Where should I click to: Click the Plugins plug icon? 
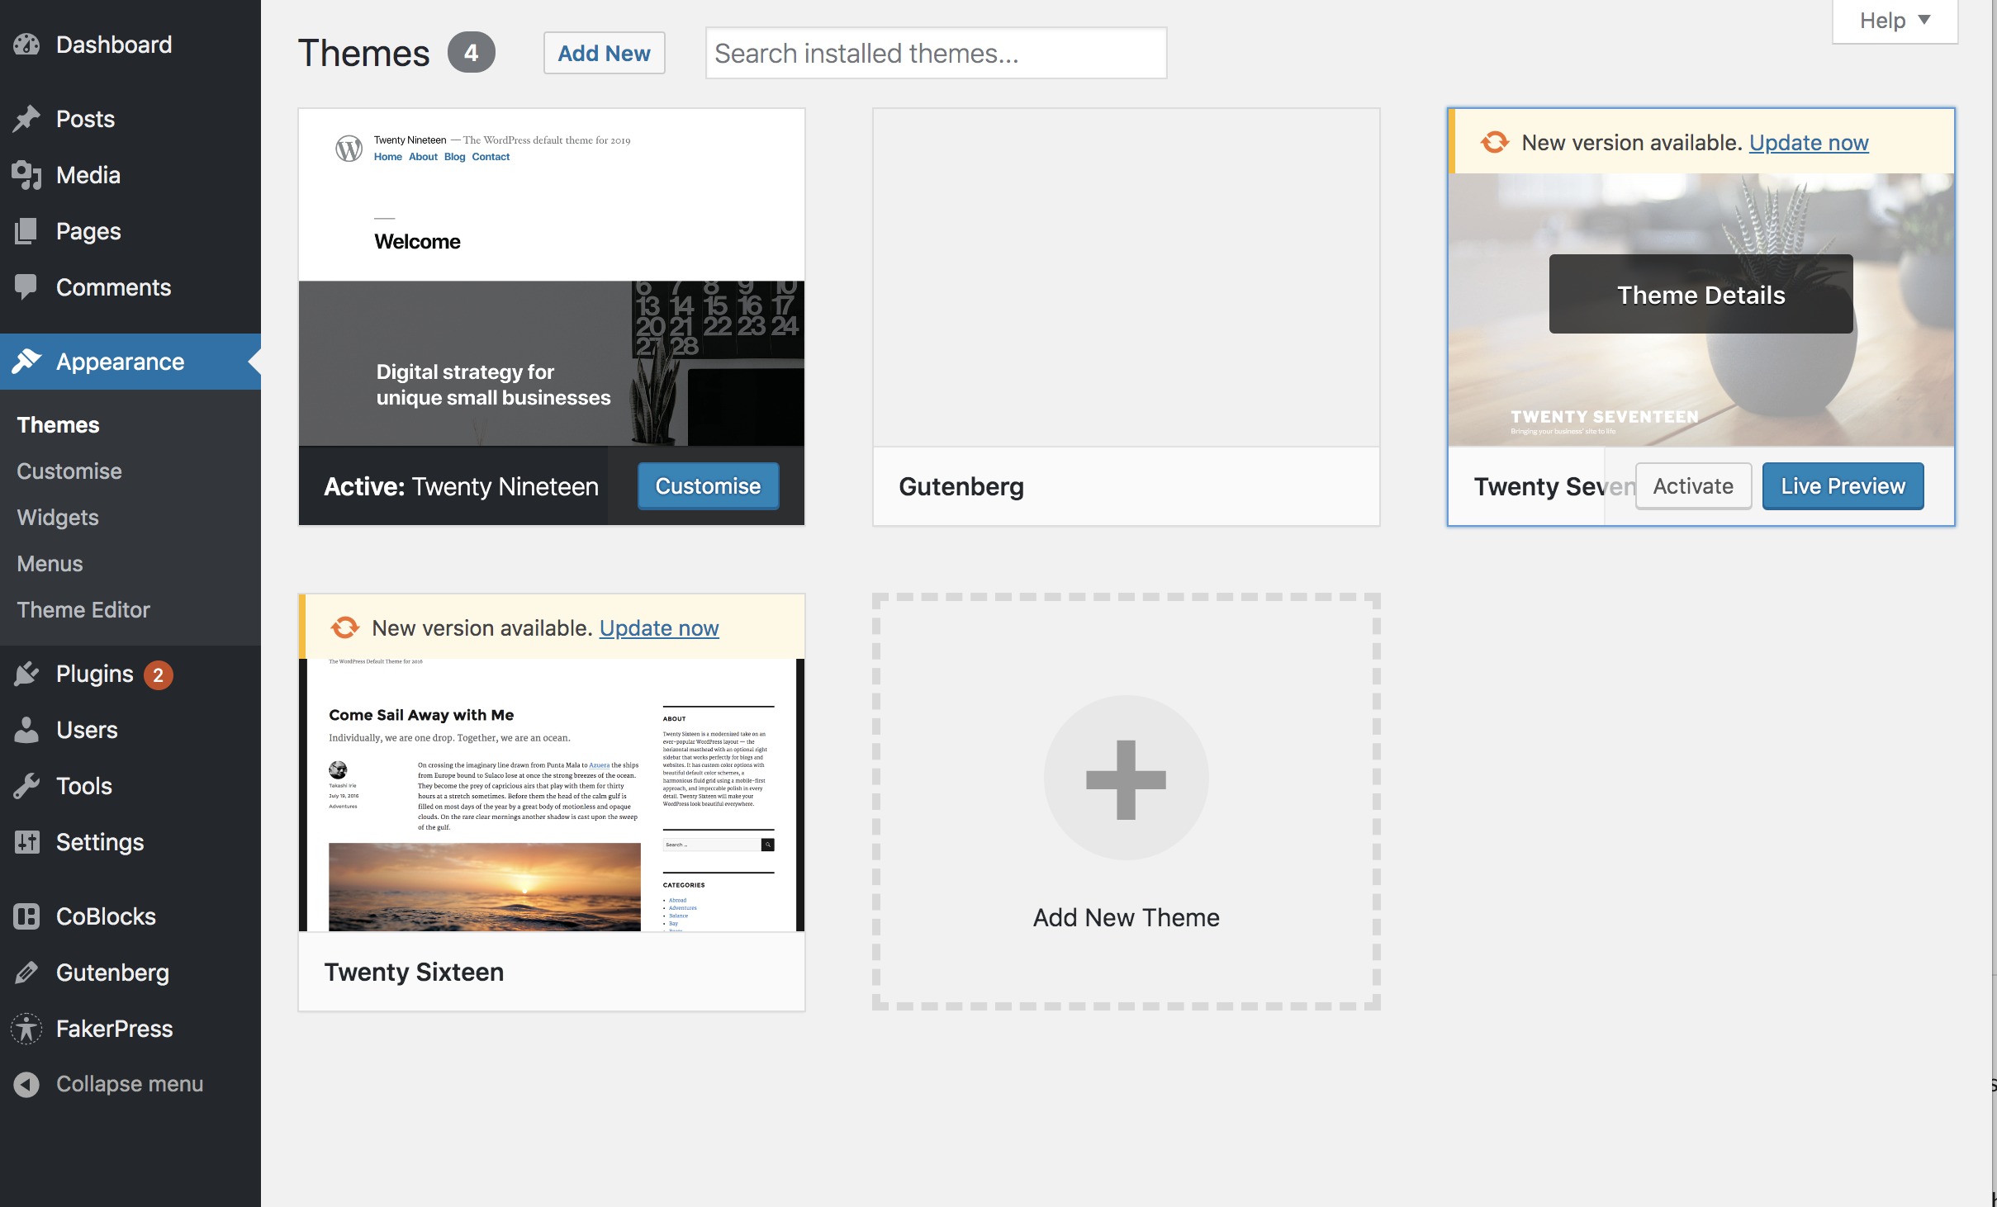pyautogui.click(x=26, y=674)
